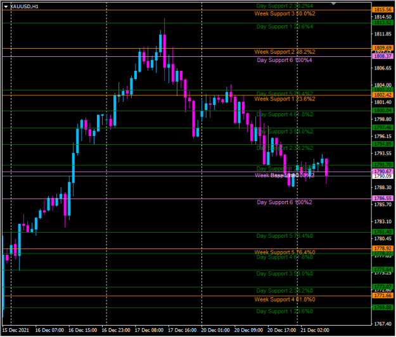This screenshot has height=337, width=396.
Task: Click the XAUUSD,H1 symbol title
Action: coord(24,6)
